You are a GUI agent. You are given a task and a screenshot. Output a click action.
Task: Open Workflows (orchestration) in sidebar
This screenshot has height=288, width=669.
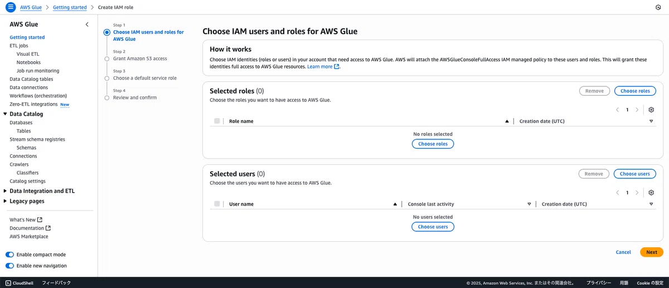pyautogui.click(x=38, y=96)
